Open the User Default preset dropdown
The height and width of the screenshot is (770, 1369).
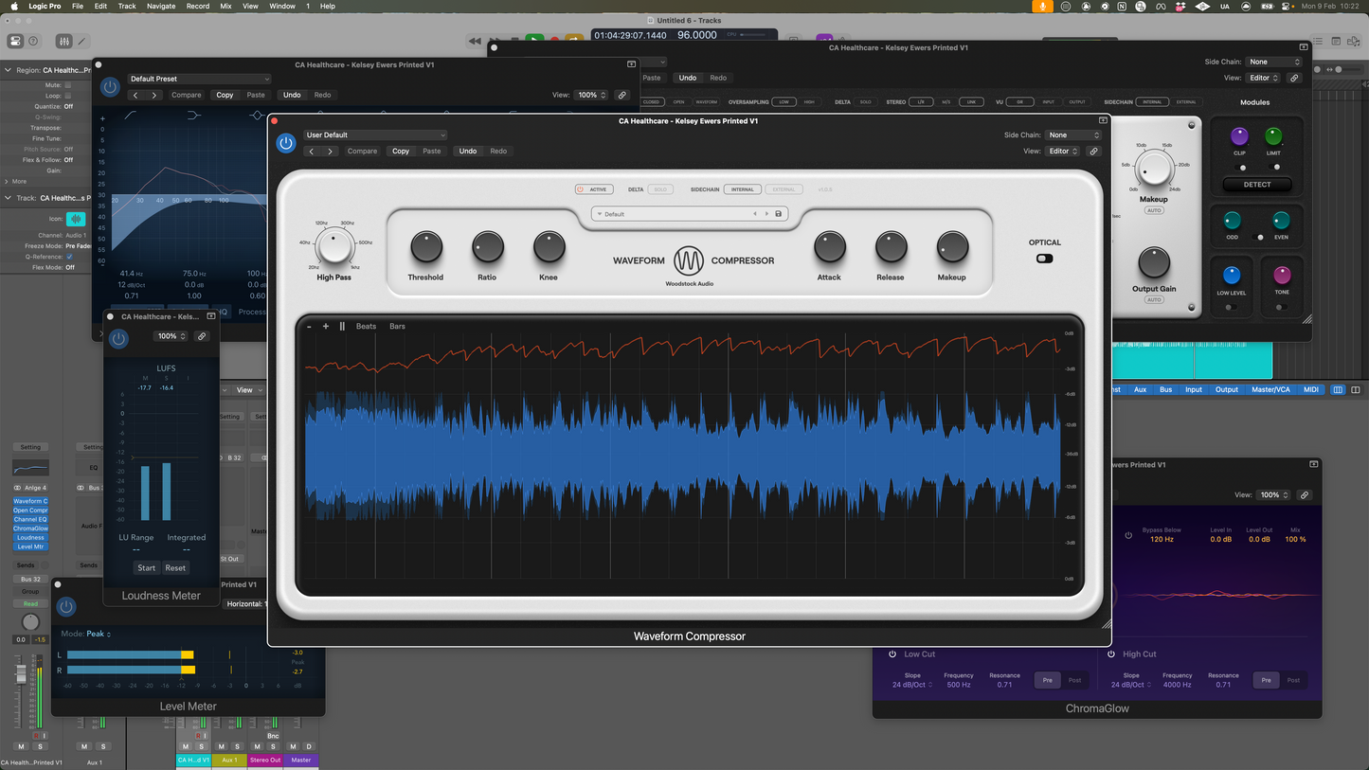375,134
